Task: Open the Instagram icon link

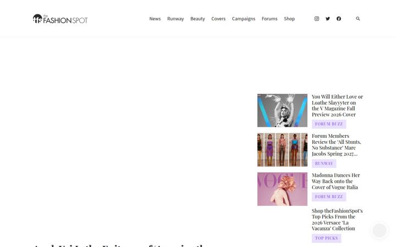Action: (x=316, y=19)
